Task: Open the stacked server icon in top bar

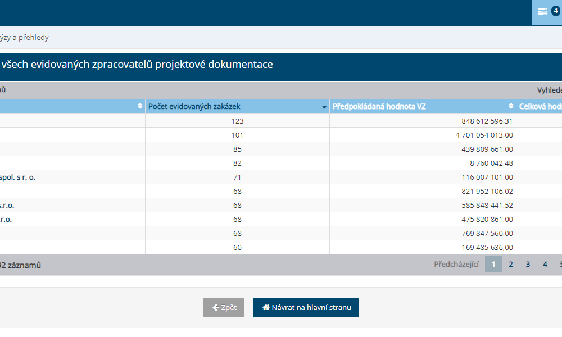Action: pos(542,12)
